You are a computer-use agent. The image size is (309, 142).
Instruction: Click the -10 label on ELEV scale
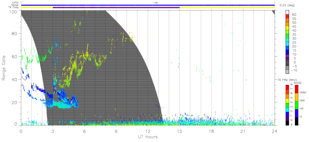(293, 70)
